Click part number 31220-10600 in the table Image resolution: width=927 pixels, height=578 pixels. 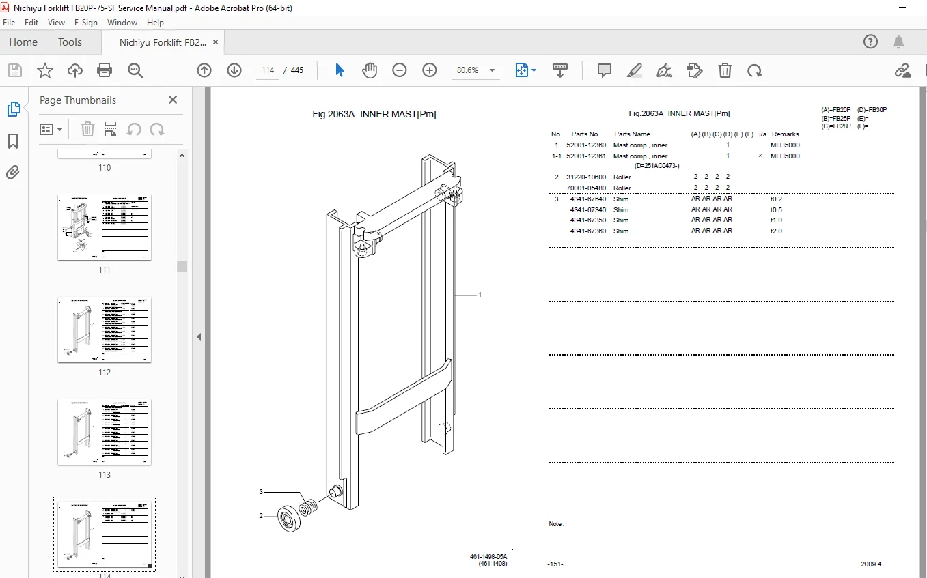click(x=586, y=177)
